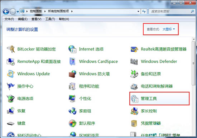Open the 操作中心 flag icon
Screen dimensions: 197x138
coord(10,86)
